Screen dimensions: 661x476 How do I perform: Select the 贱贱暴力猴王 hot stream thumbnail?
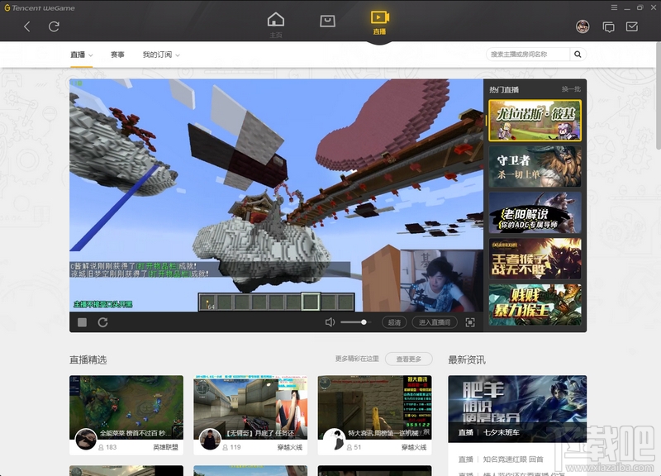click(x=535, y=305)
